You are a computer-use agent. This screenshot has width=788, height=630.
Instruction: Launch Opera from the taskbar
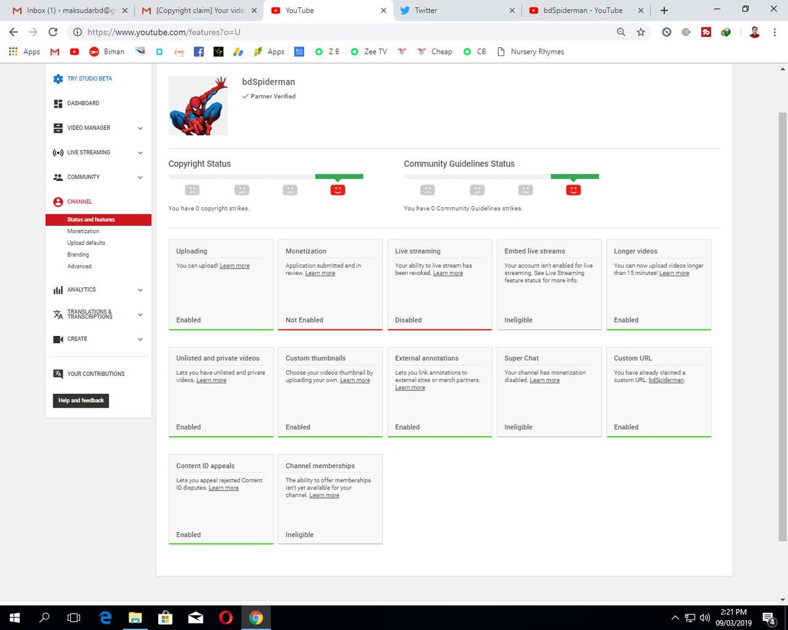click(x=225, y=618)
